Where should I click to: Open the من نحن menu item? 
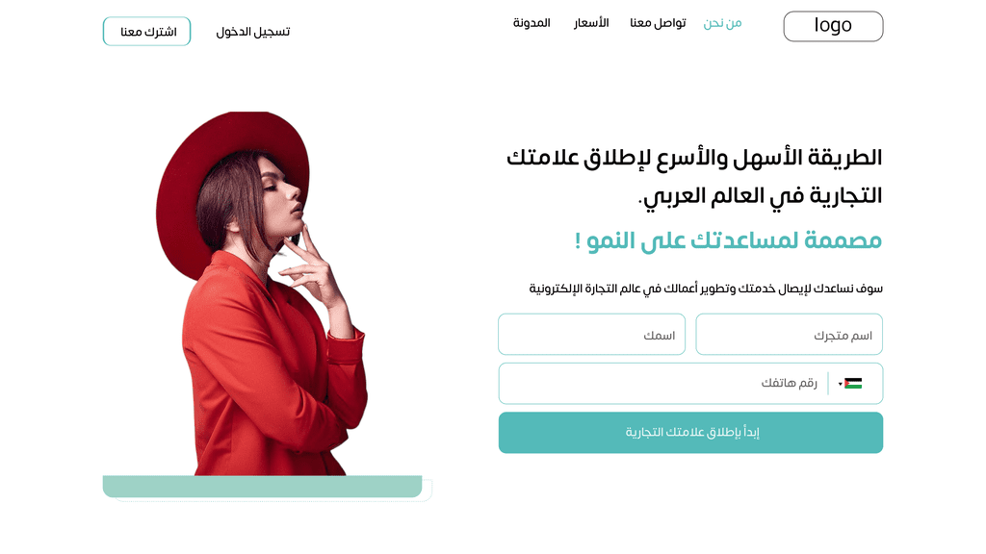(x=722, y=23)
